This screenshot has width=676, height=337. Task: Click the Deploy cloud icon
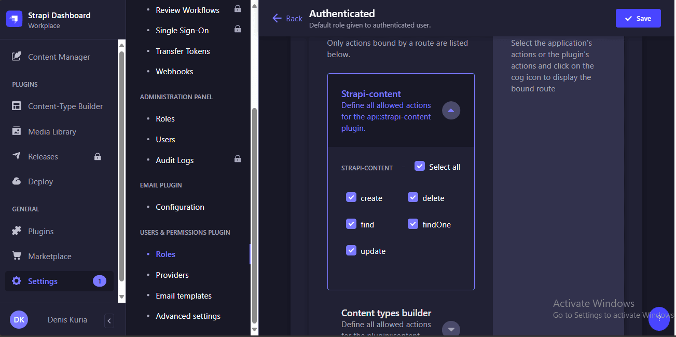[x=17, y=181]
